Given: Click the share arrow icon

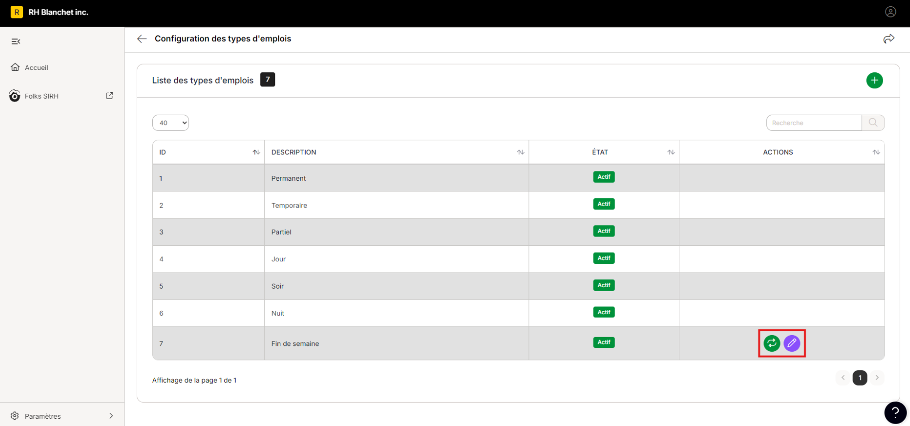Looking at the screenshot, I should [x=889, y=39].
